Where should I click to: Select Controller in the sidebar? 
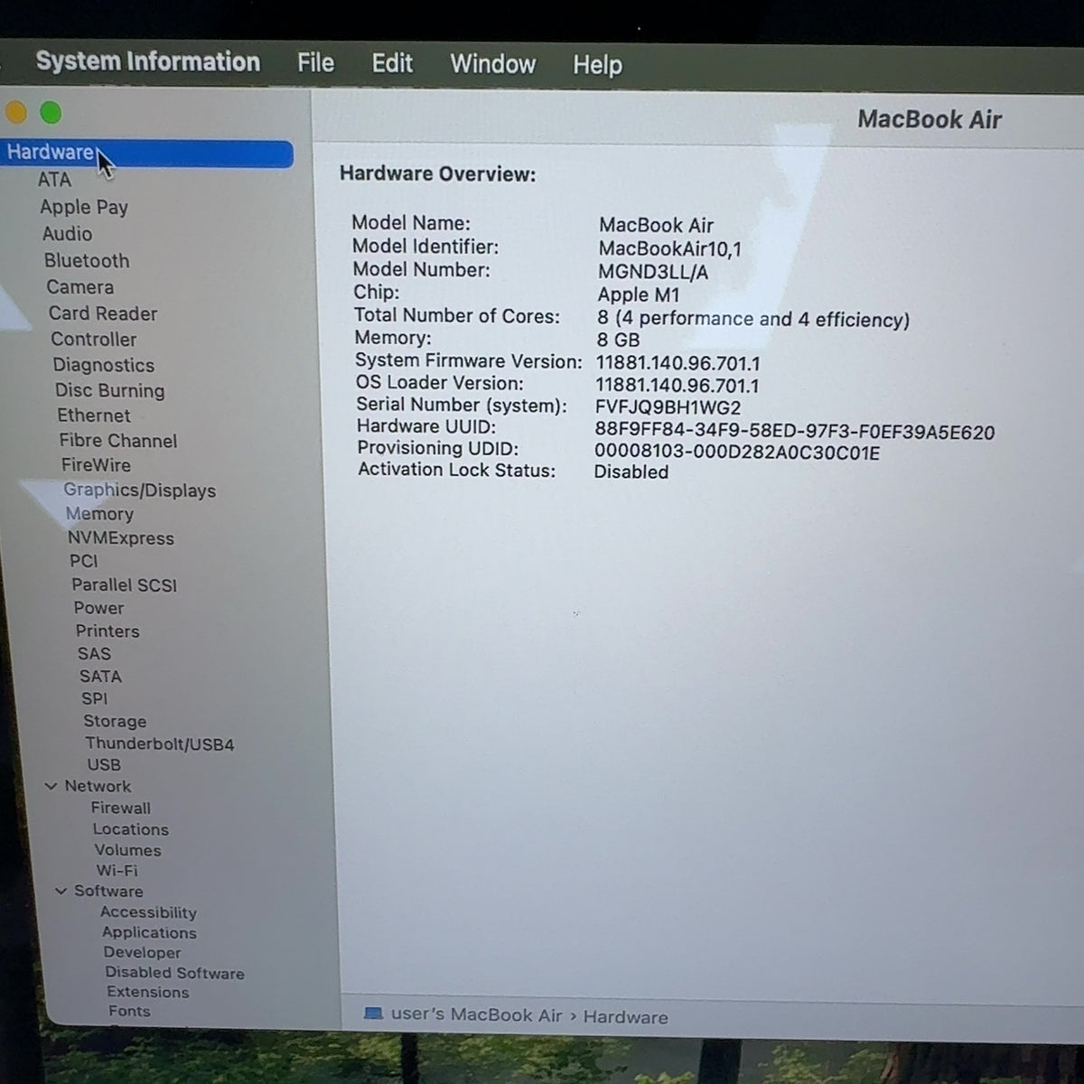94,340
